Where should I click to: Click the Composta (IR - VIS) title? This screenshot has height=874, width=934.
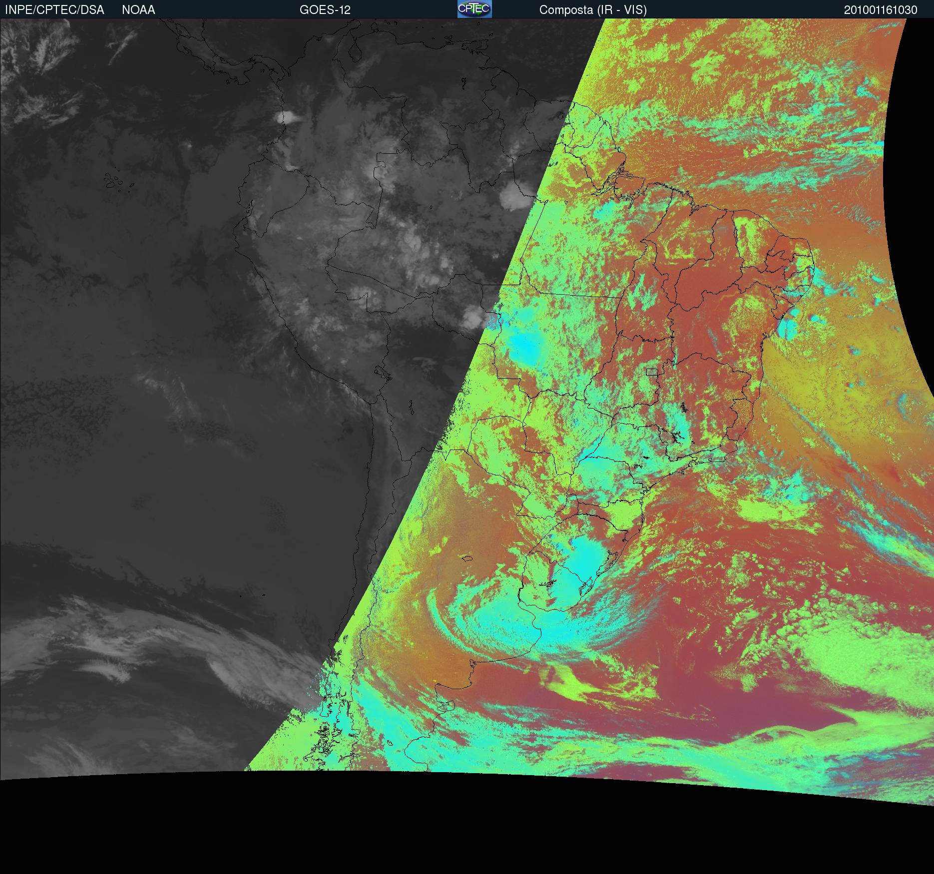[593, 10]
